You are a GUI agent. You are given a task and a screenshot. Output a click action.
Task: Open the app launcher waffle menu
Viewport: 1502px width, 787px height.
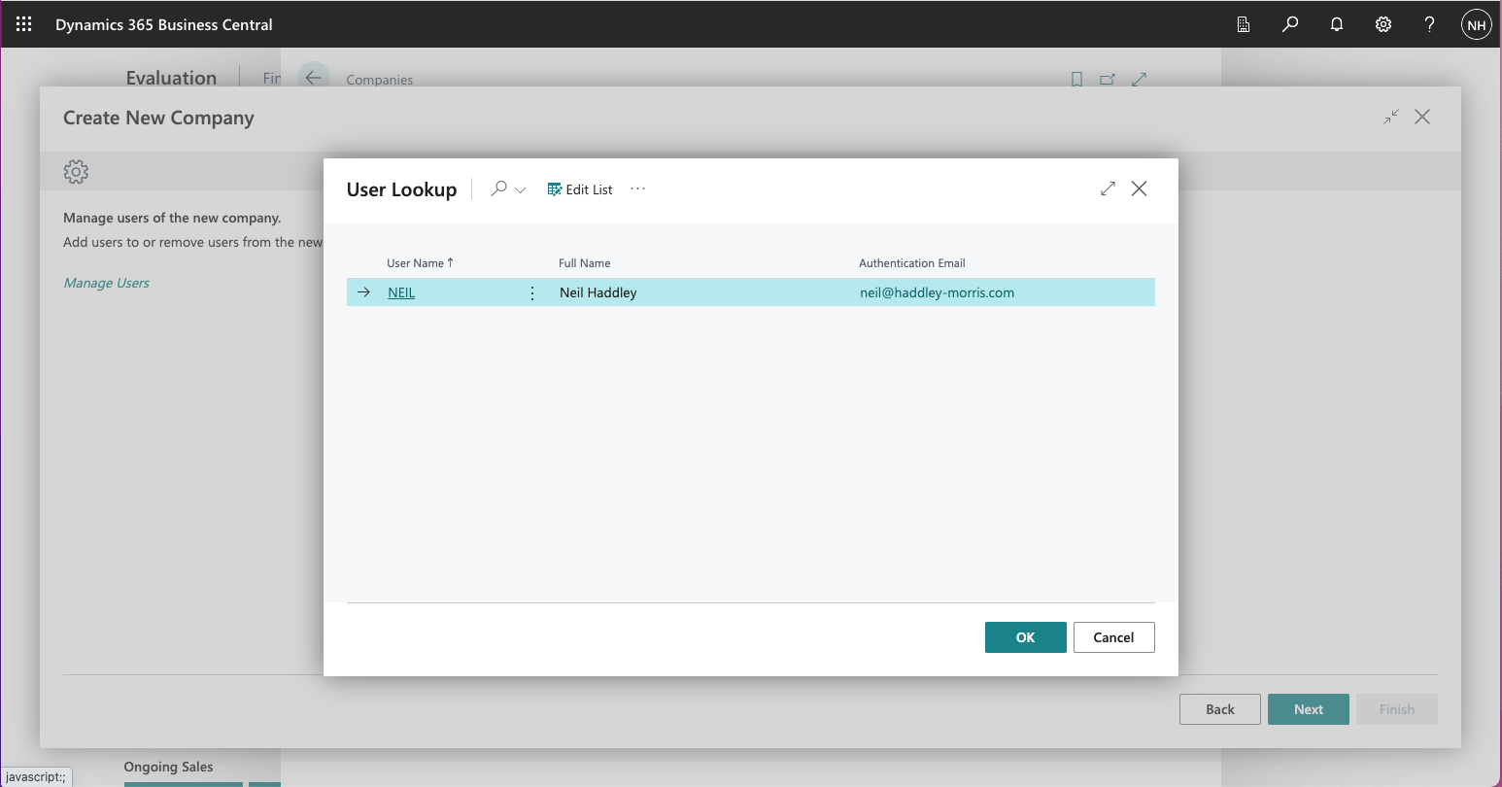[24, 24]
